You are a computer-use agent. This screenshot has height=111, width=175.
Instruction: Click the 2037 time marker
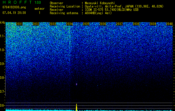pos(119,24)
